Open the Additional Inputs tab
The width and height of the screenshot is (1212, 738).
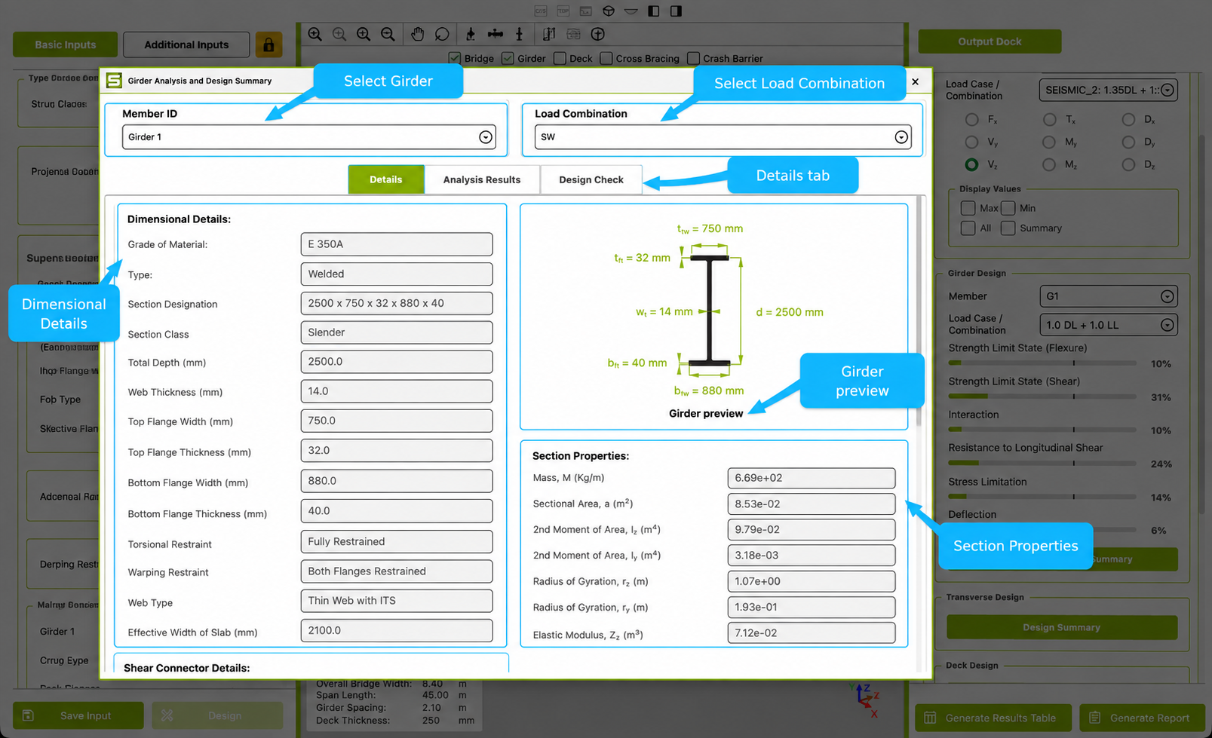point(186,44)
